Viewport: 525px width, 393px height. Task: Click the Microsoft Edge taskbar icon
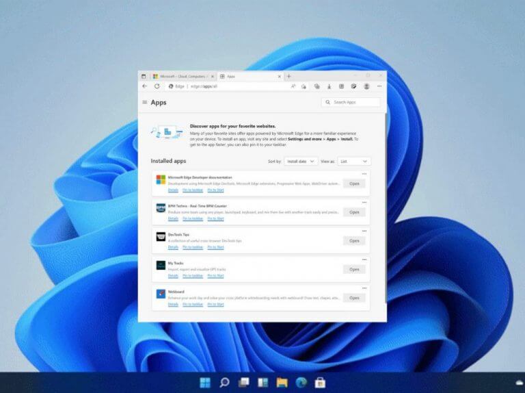coord(301,383)
